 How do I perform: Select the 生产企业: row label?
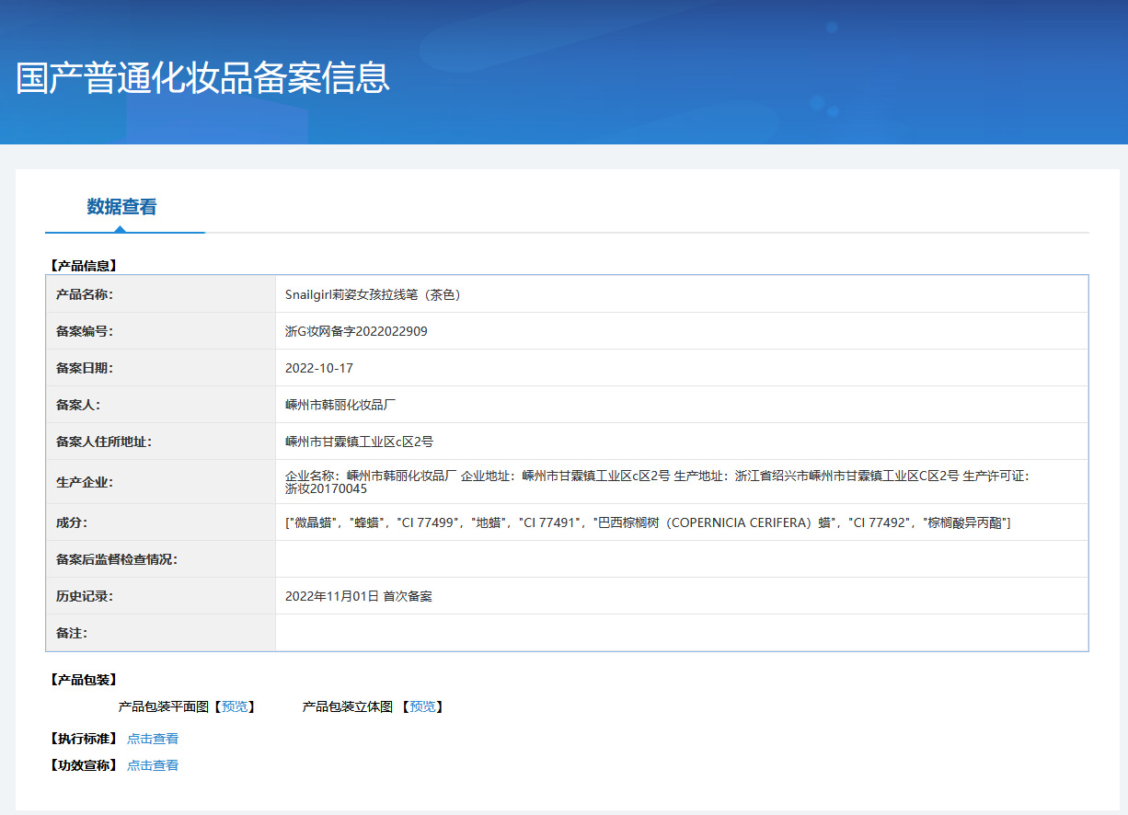(x=85, y=482)
